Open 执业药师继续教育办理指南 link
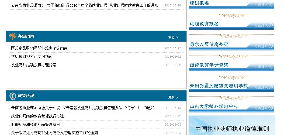284x135 pixels. [34, 65]
